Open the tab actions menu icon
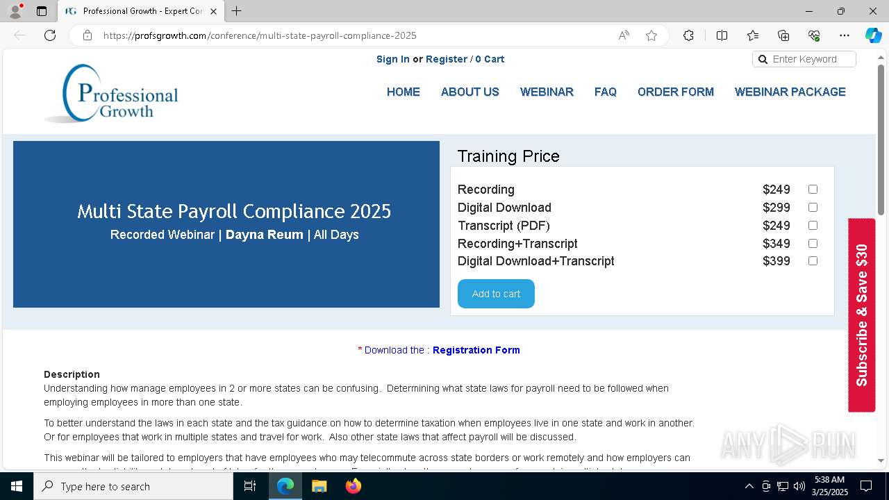The width and height of the screenshot is (889, 500). click(x=42, y=11)
